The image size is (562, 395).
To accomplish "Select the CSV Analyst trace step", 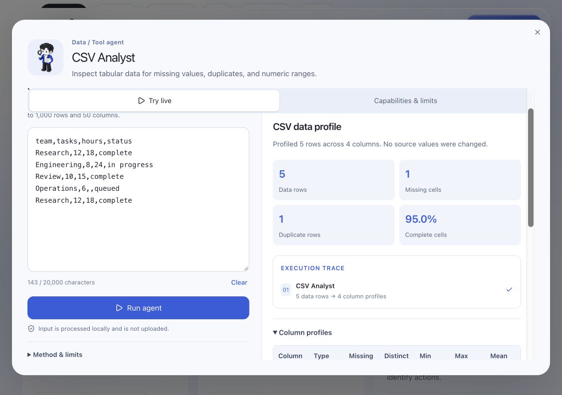I will [x=397, y=291].
